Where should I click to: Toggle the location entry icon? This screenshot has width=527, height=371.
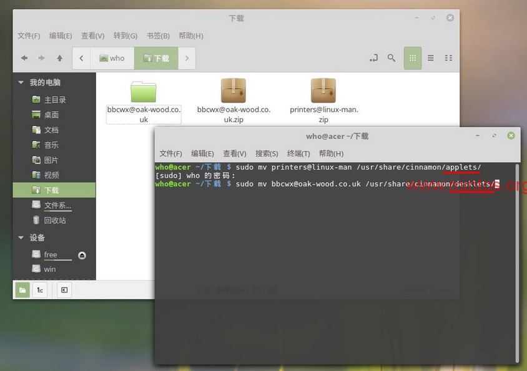pos(373,58)
